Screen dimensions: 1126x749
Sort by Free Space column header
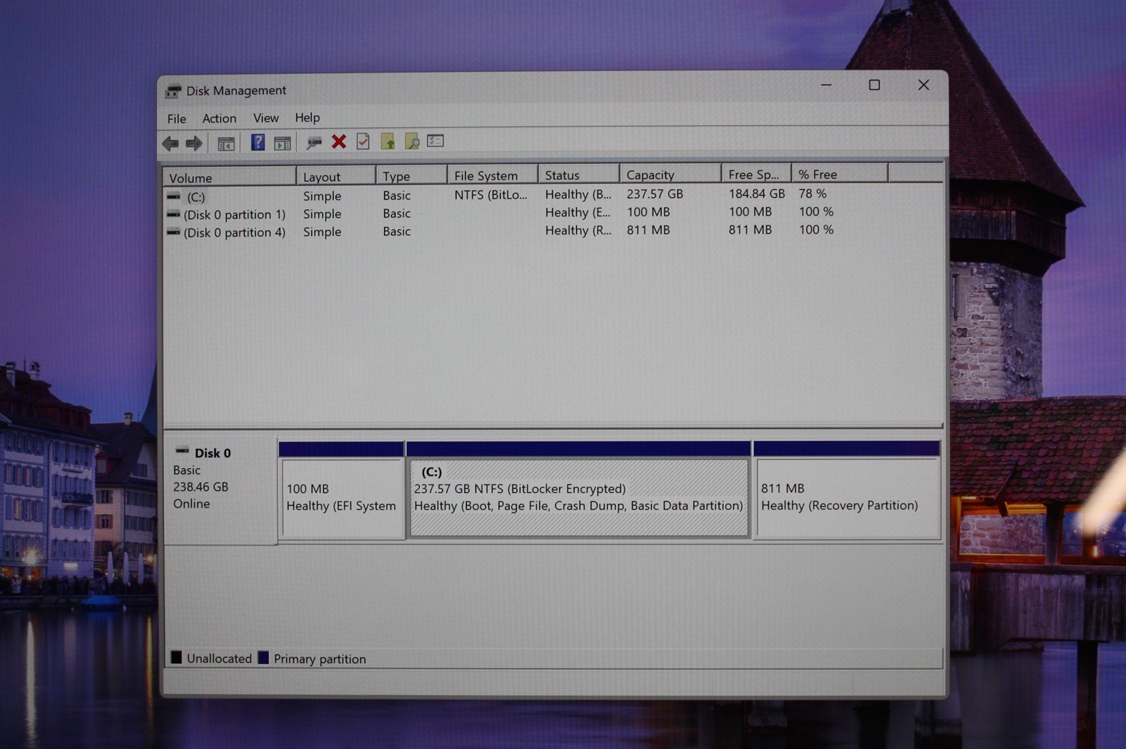click(x=756, y=173)
